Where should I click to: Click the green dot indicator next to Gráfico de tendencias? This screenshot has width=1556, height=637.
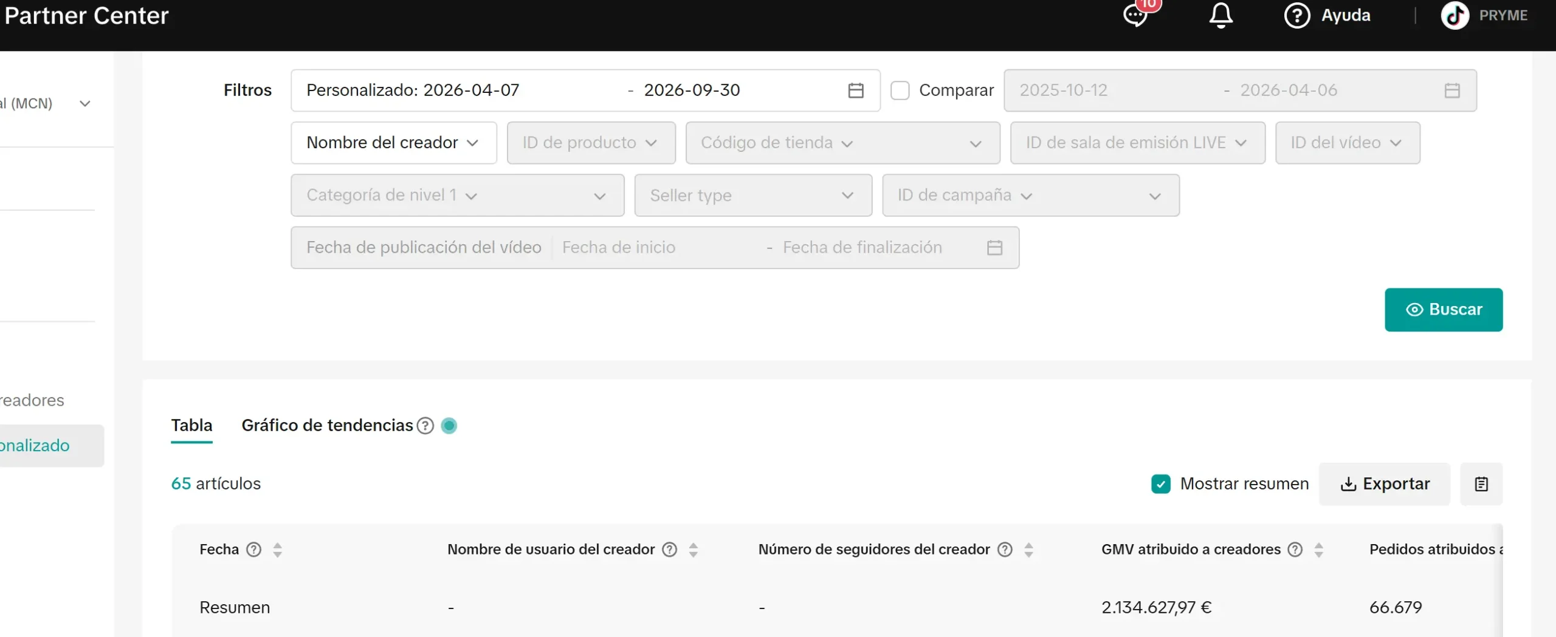tap(449, 426)
